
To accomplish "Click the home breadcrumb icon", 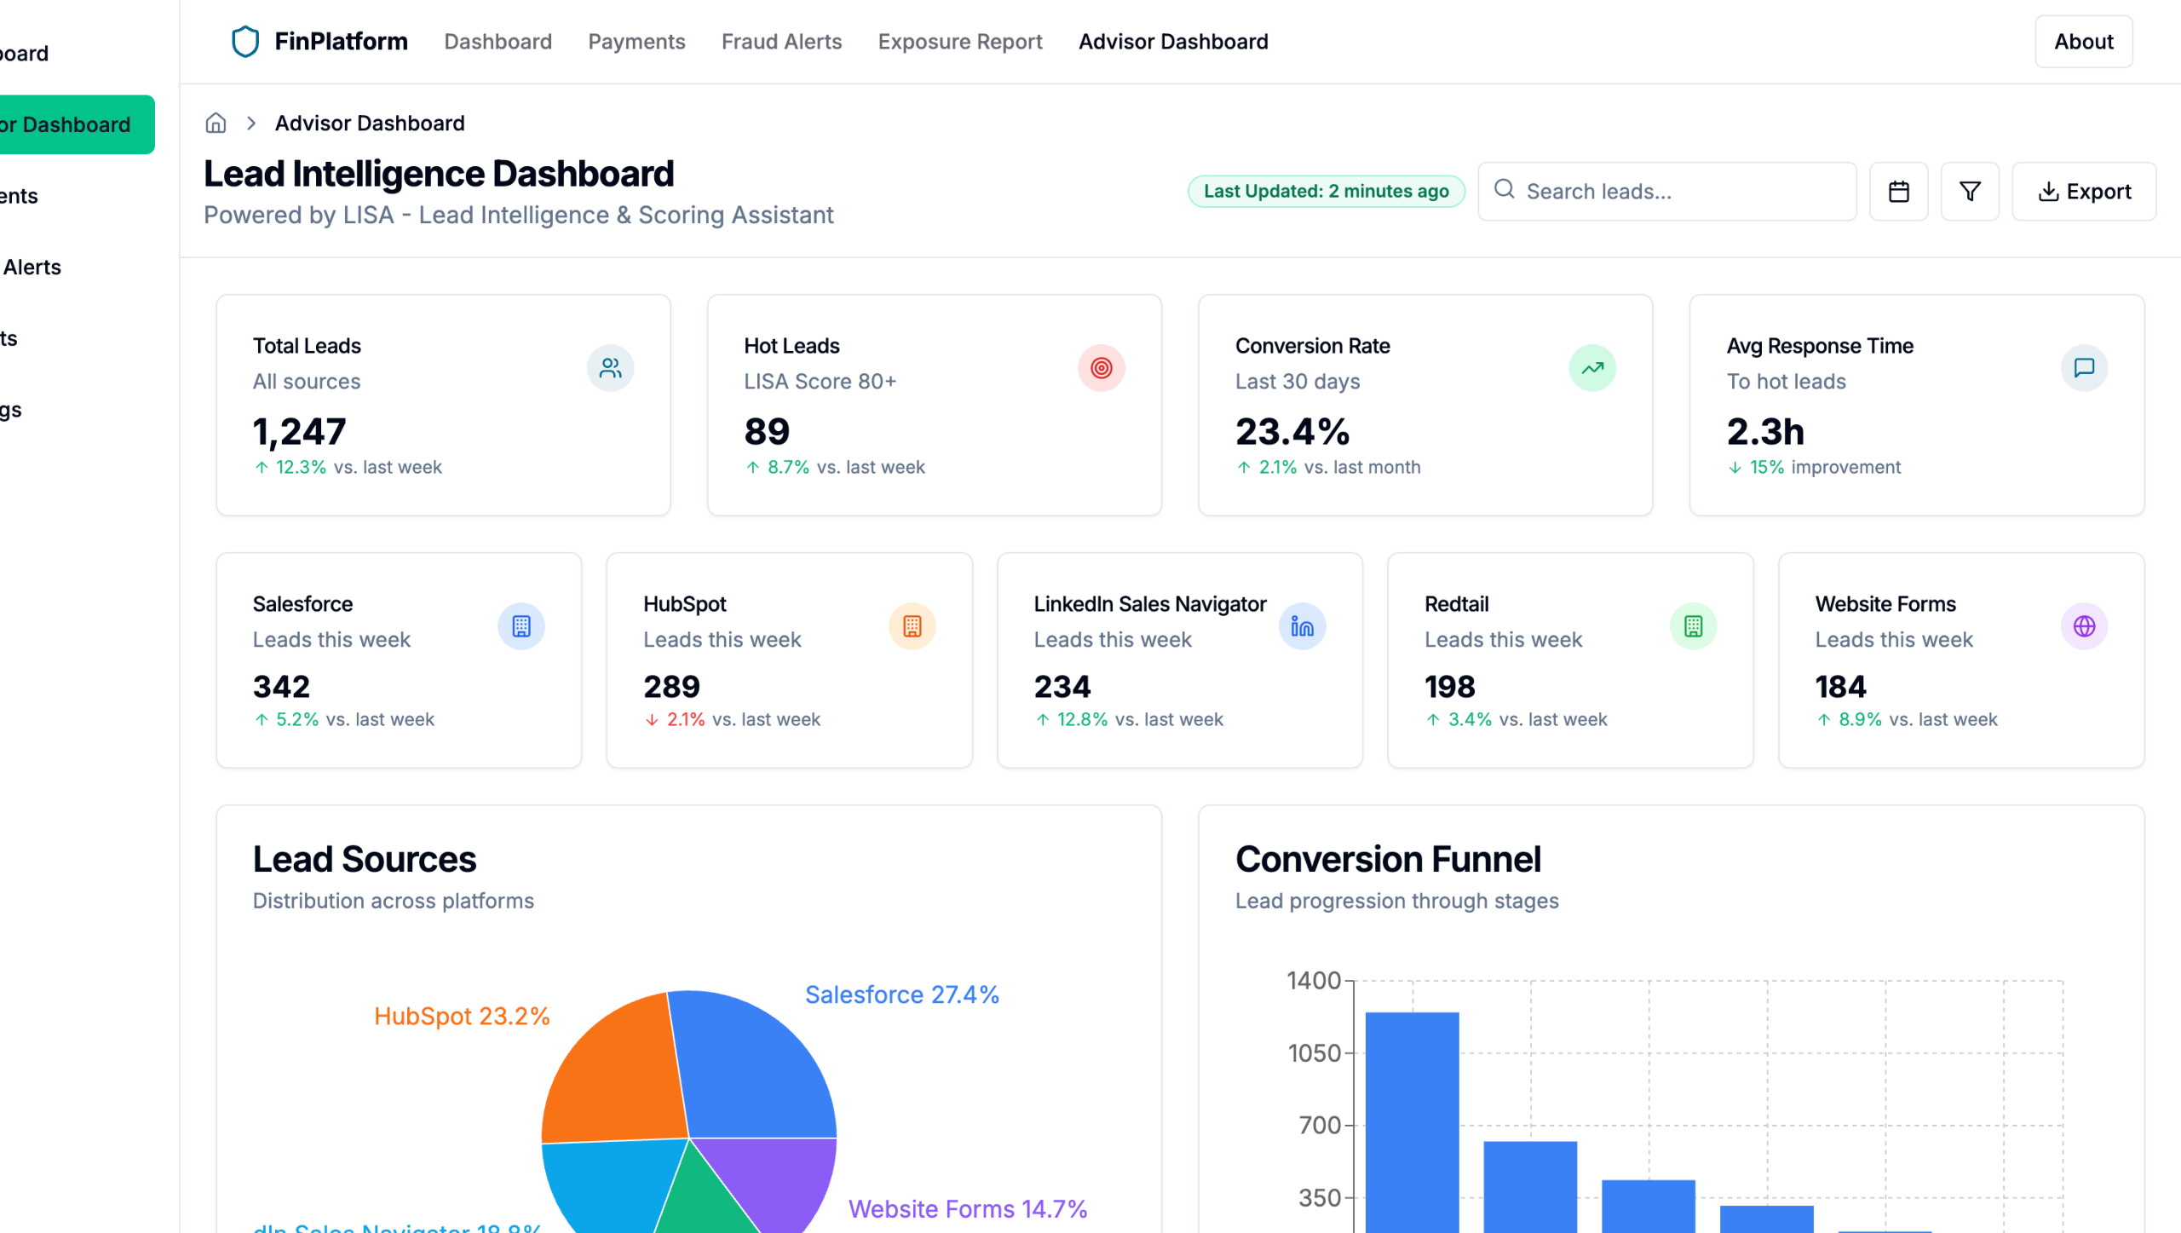I will 216,123.
